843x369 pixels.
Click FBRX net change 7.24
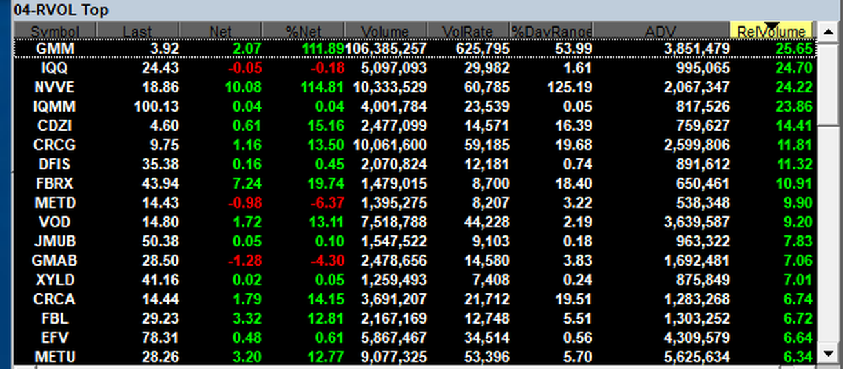[248, 184]
